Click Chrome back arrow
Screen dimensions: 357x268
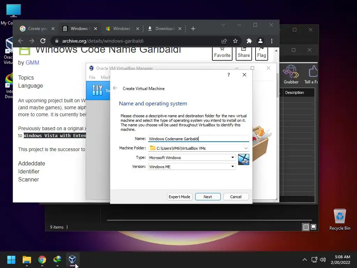pos(21,41)
